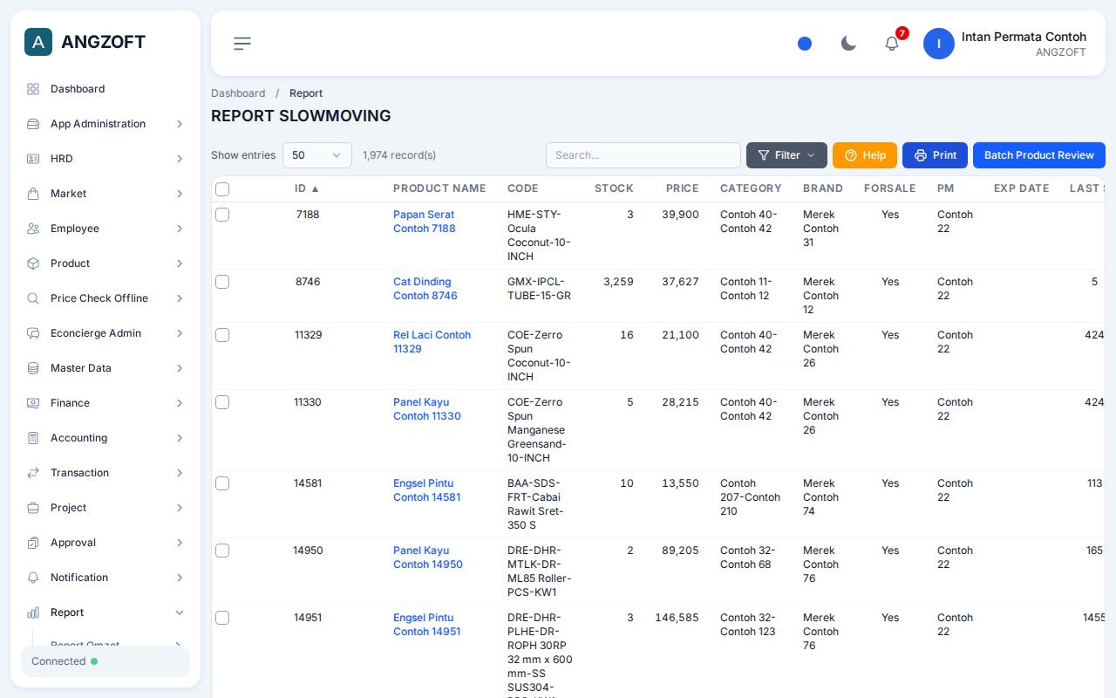The width and height of the screenshot is (1116, 698).
Task: Click the Employee people icon
Action: point(33,229)
